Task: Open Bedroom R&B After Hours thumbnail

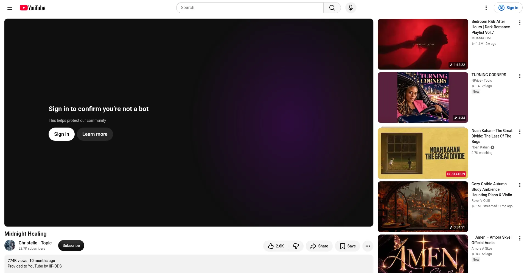Action: click(x=423, y=44)
